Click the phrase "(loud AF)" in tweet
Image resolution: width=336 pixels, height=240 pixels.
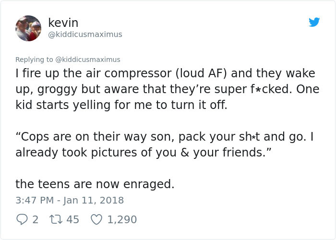click(x=201, y=73)
